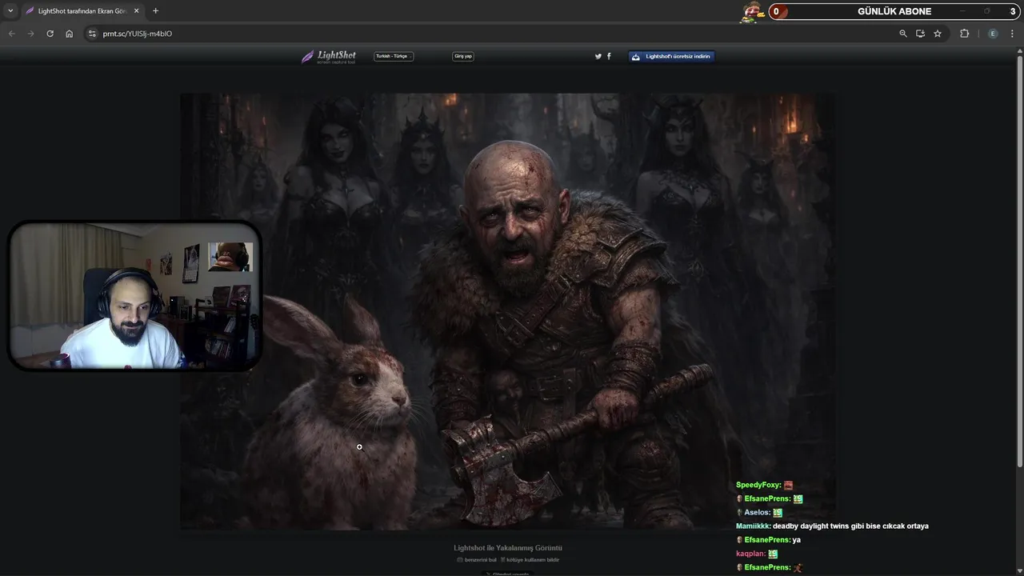Viewport: 1024px width, 576px height.
Task: Select the LightShot Ekran Görüntüsü tab
Action: pos(81,11)
